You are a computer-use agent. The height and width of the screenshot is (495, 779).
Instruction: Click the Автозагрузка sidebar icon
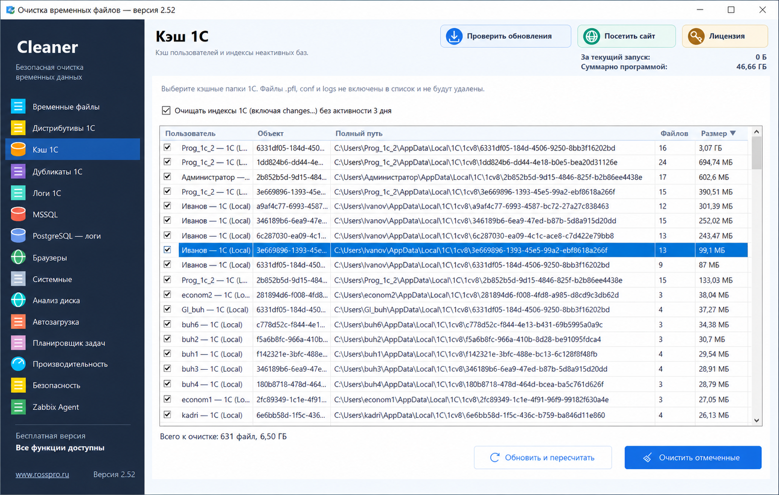click(18, 321)
